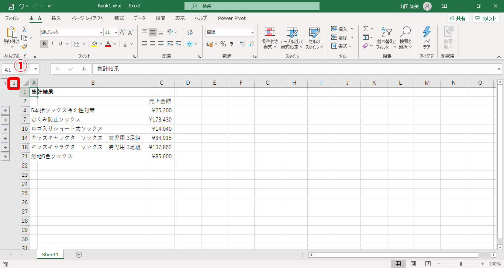
Task: Switch to the データ tab
Action: pyautogui.click(x=139, y=18)
